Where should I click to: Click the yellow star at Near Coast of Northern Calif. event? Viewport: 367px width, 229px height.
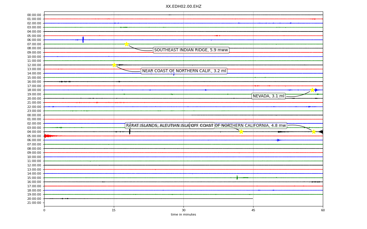coord(114,65)
